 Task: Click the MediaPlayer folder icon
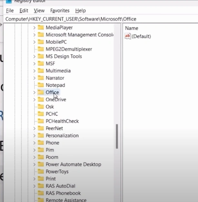pos(41,27)
